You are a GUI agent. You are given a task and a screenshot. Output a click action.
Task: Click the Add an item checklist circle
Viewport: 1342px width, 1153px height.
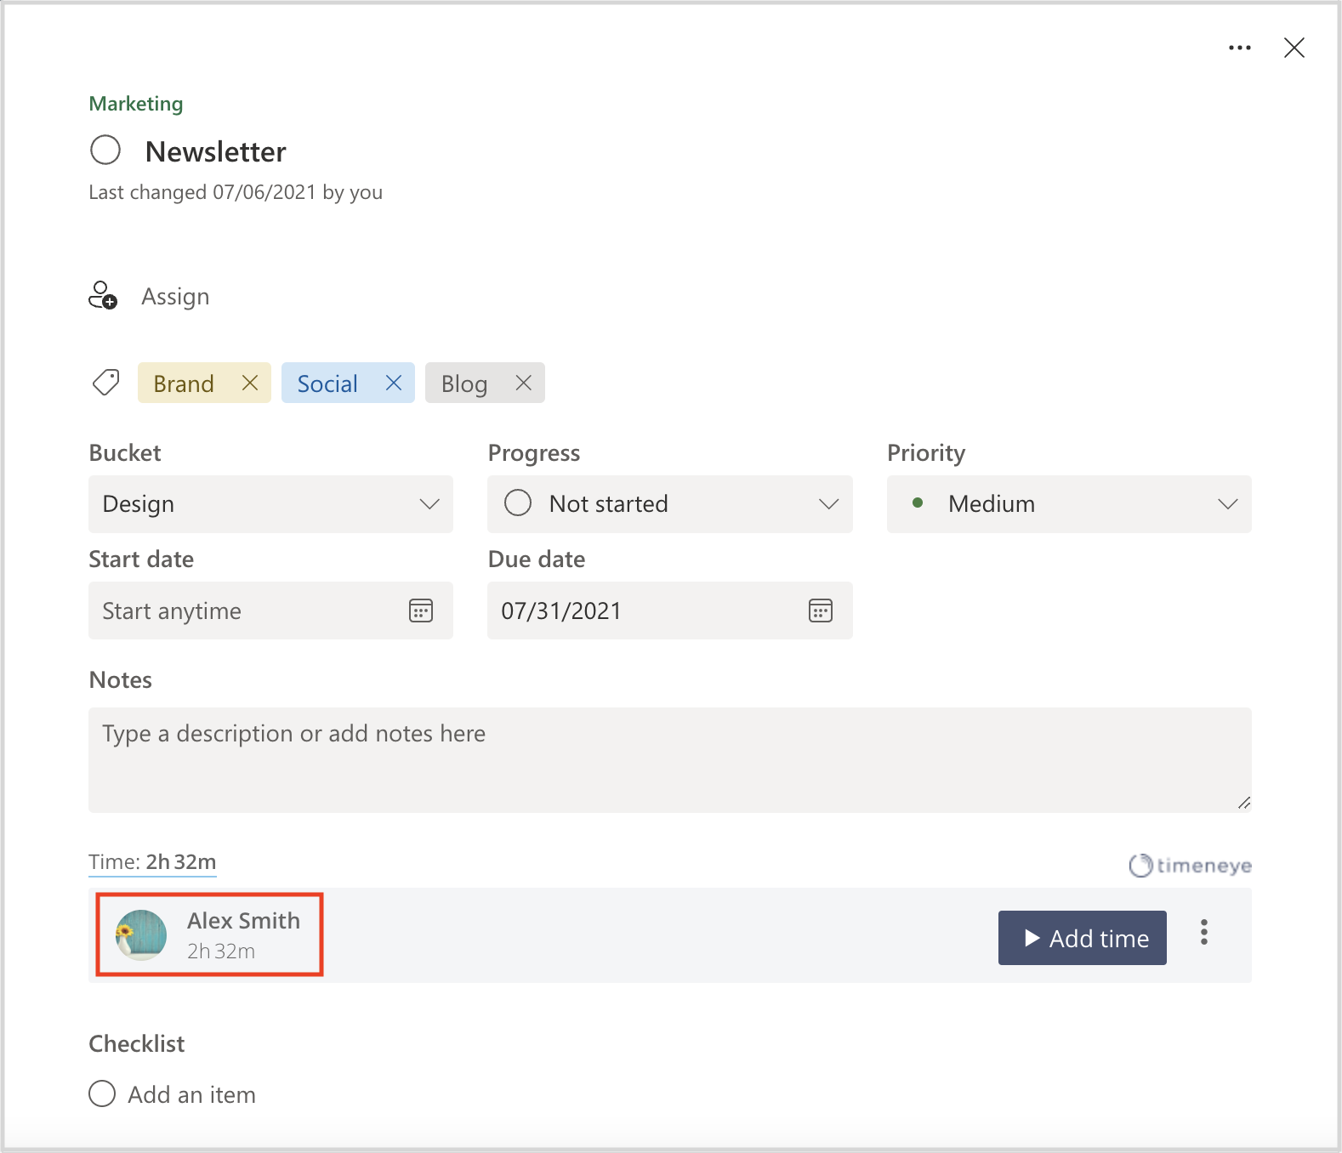(102, 1093)
